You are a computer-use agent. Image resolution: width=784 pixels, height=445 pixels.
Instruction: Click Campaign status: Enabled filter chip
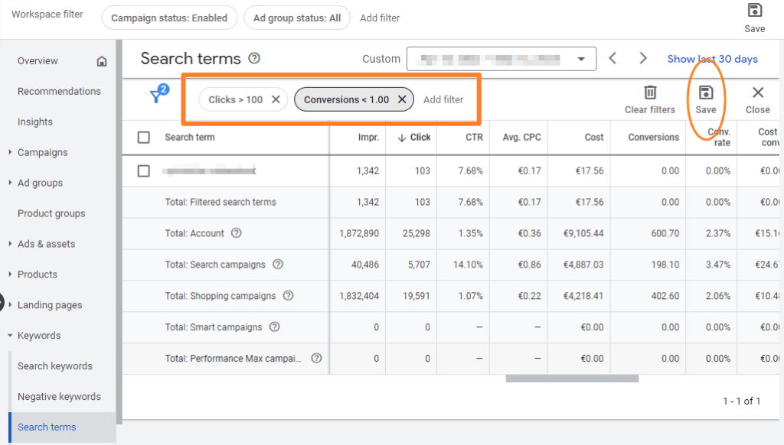coord(169,18)
